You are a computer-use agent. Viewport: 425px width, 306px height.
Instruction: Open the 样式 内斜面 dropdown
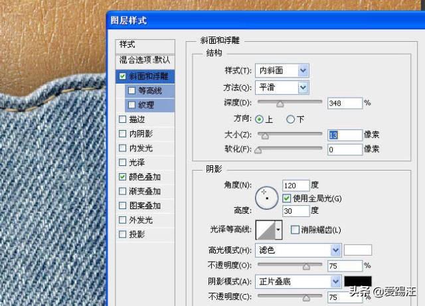pos(282,71)
